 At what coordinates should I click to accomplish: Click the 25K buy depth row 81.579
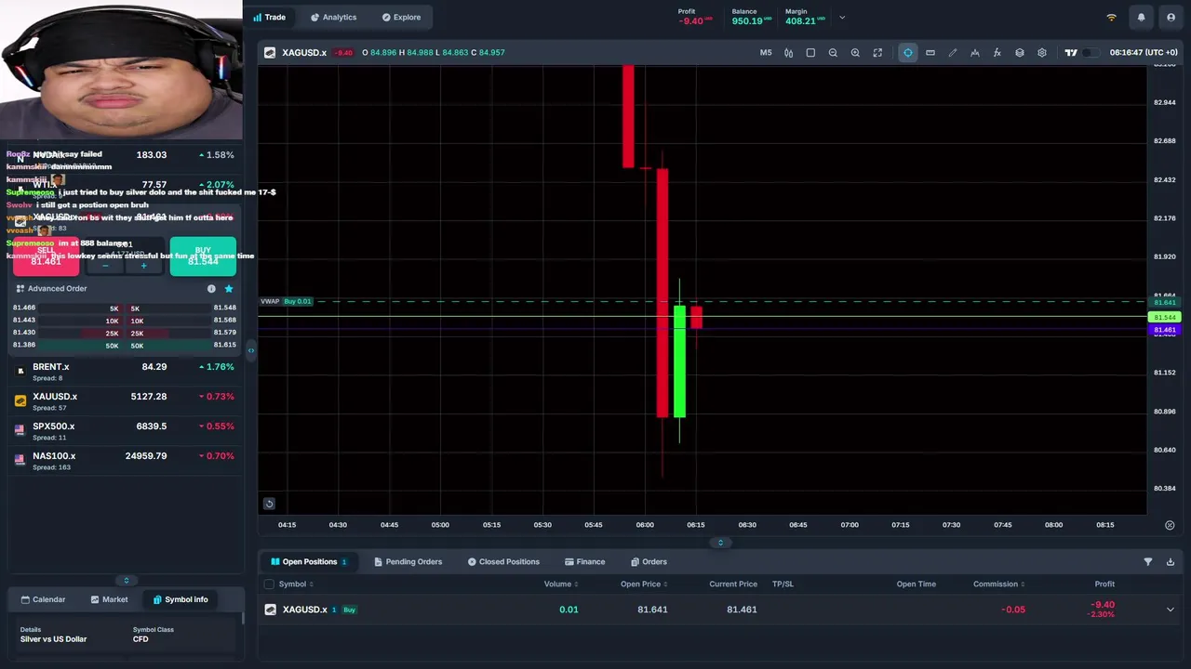point(183,333)
